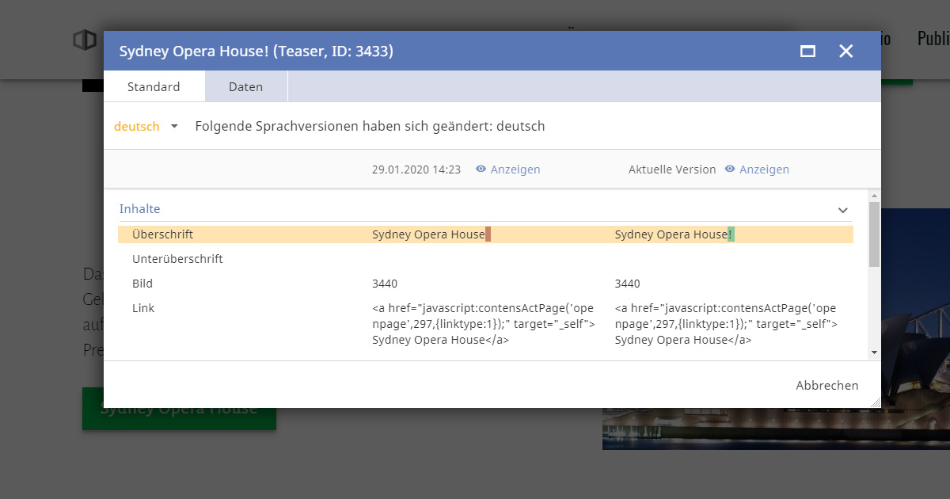Click Anzeigen for Aktuelle Version
Screen dimensions: 950x499
(x=764, y=170)
